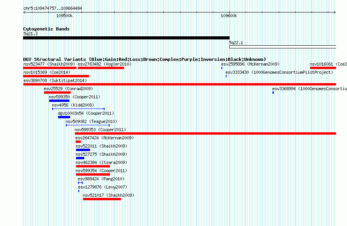Select the red bar under nsv523477
Screen dimensions: 347x226
50,68
